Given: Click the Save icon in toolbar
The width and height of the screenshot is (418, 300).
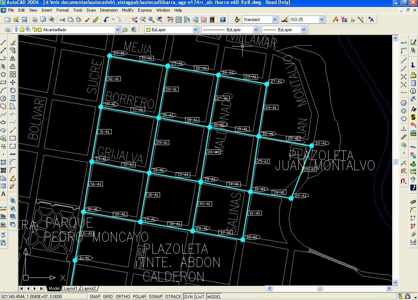Looking at the screenshot, I should (x=24, y=20).
